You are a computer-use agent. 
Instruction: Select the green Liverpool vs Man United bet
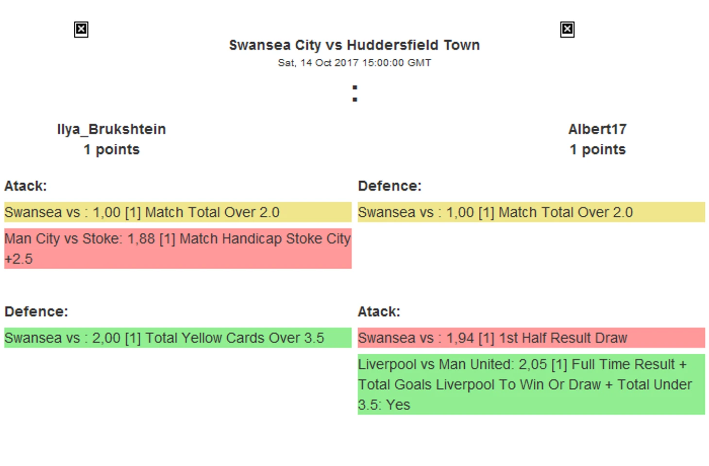click(x=531, y=384)
